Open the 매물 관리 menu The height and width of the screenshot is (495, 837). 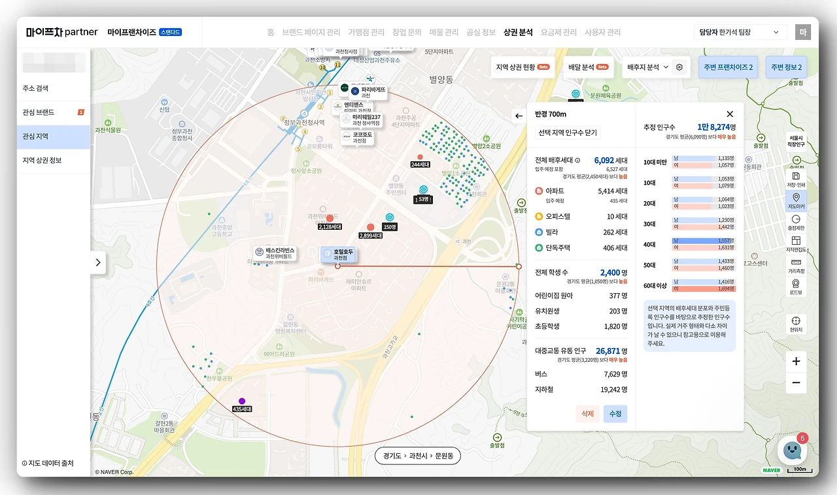click(x=444, y=32)
